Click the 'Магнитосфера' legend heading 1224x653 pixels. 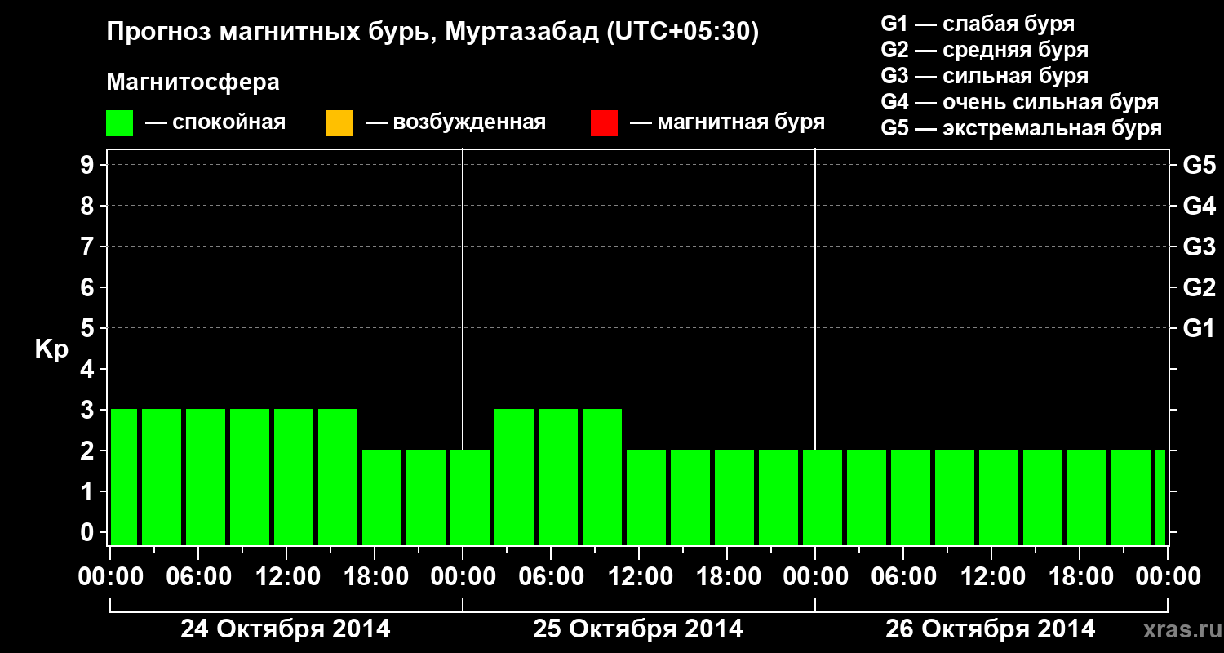point(193,82)
